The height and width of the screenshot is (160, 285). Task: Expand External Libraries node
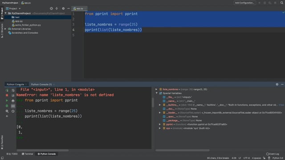5,29
